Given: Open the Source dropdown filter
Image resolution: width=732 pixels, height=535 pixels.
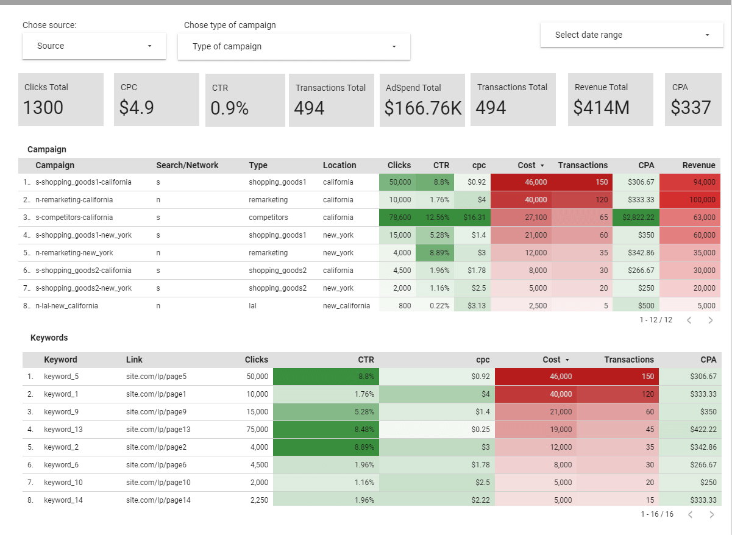Looking at the screenshot, I should [94, 46].
